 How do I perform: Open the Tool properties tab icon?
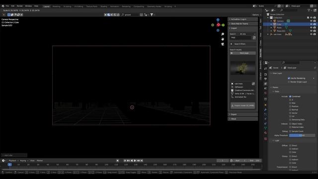tap(265, 69)
